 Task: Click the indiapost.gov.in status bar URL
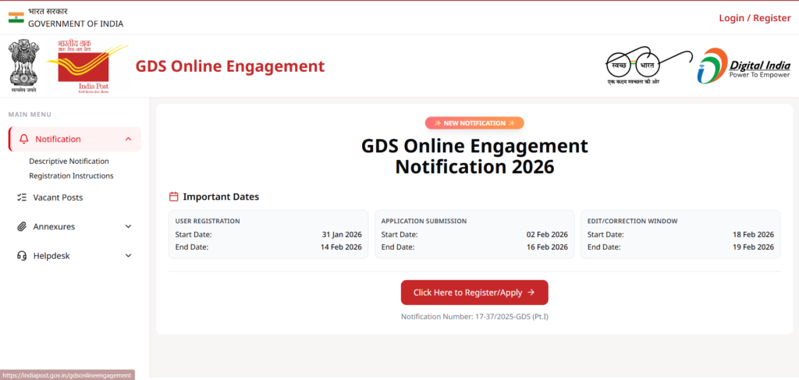[67, 375]
